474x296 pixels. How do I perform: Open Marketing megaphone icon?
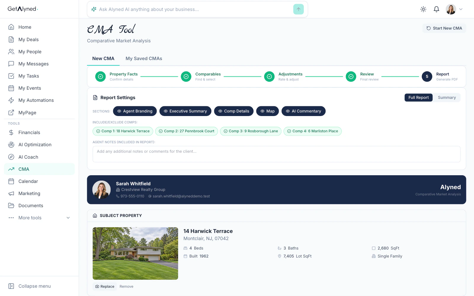click(x=11, y=193)
